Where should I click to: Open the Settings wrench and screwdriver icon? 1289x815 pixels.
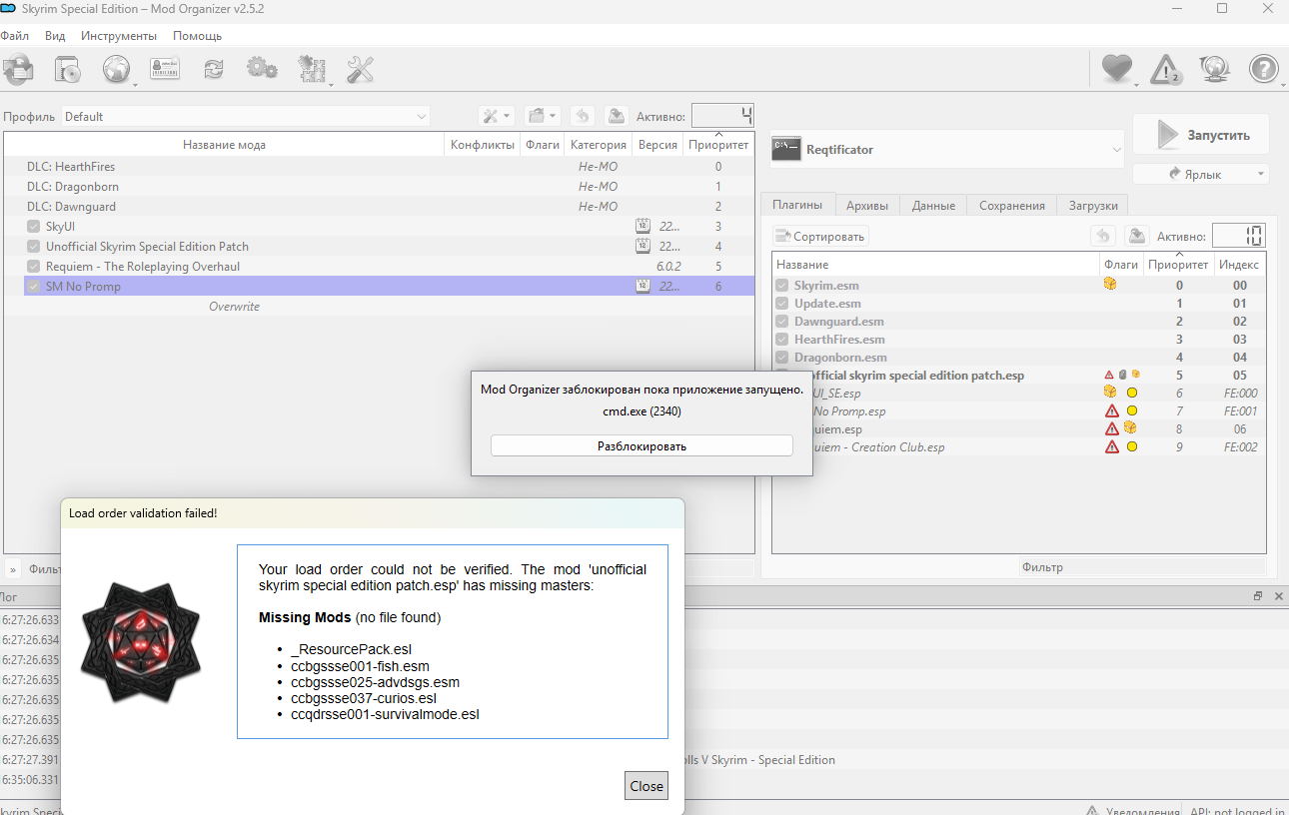pyautogui.click(x=360, y=69)
